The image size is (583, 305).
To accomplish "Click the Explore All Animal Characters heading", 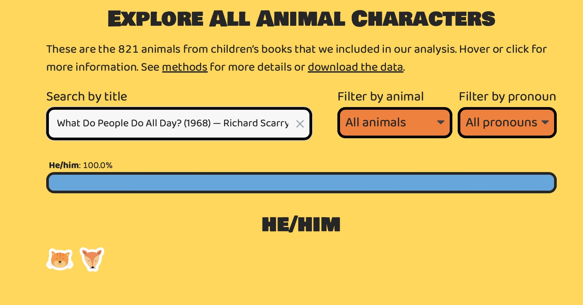I will 301,19.
